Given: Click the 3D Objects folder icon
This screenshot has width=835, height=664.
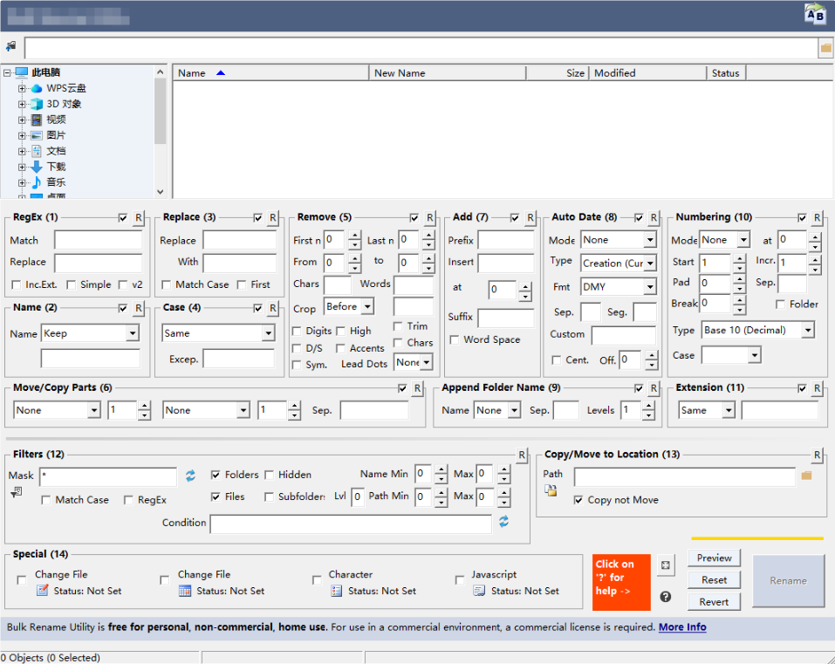Looking at the screenshot, I should click(x=37, y=104).
